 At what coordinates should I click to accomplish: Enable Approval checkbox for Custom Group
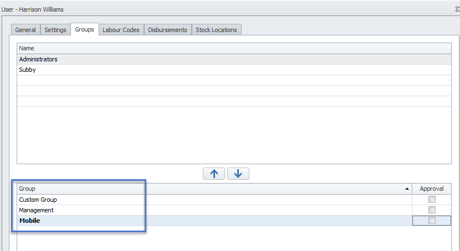pyautogui.click(x=432, y=200)
